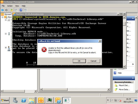Image resolution: width=138 pixels, height=104 pixels.
Task: Switch to Exchange Management Shell taskbar icon
Action: click(58, 100)
